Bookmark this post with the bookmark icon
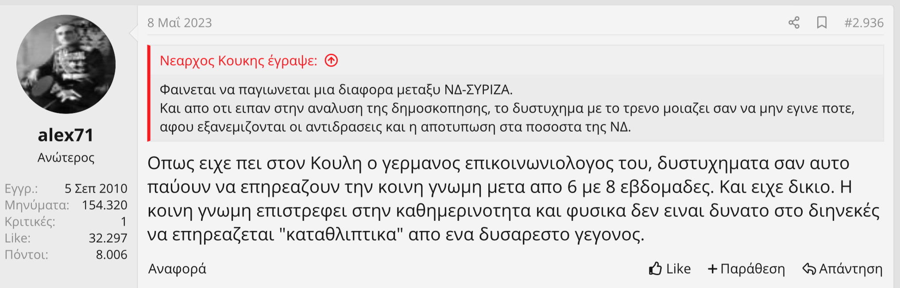 tap(822, 23)
